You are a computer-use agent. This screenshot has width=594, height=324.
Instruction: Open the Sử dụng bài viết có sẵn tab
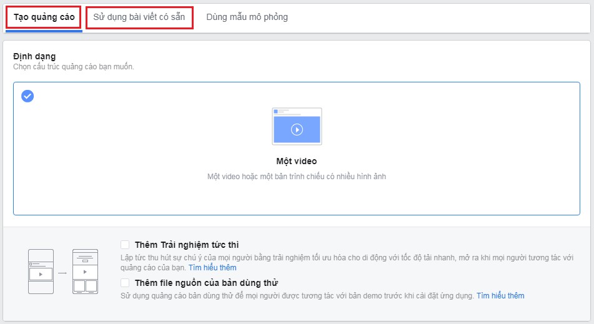(x=139, y=17)
